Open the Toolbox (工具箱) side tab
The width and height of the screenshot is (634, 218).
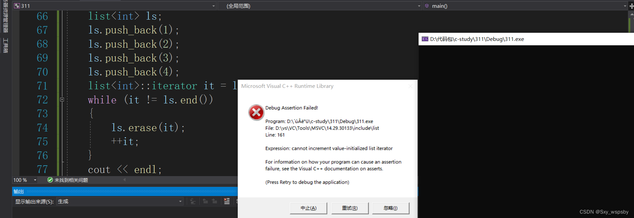tap(5, 45)
